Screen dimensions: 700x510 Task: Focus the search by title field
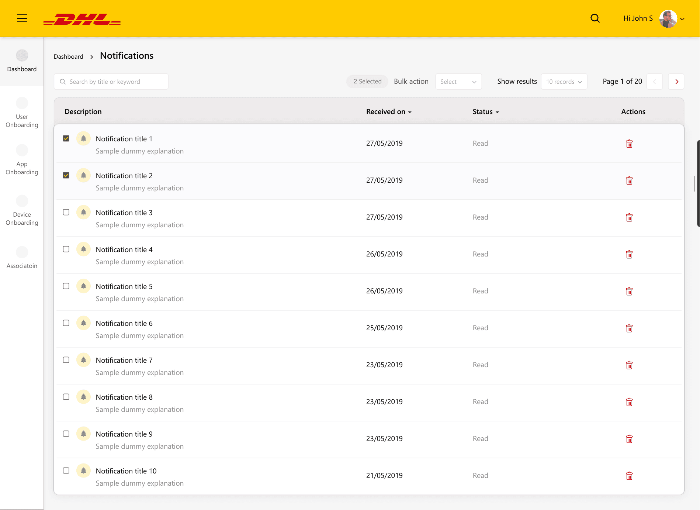[111, 82]
